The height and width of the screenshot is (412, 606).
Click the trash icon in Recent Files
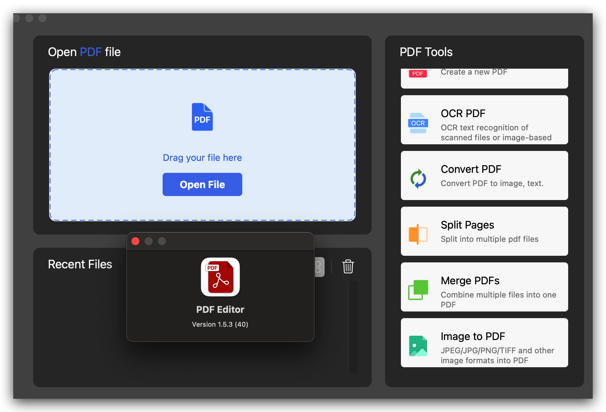[348, 266]
